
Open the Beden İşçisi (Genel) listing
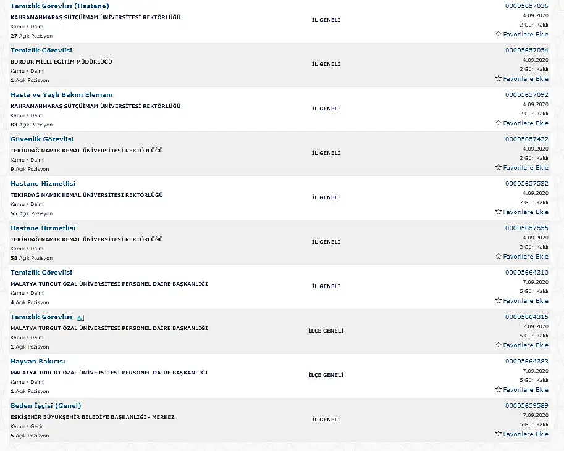pos(46,406)
